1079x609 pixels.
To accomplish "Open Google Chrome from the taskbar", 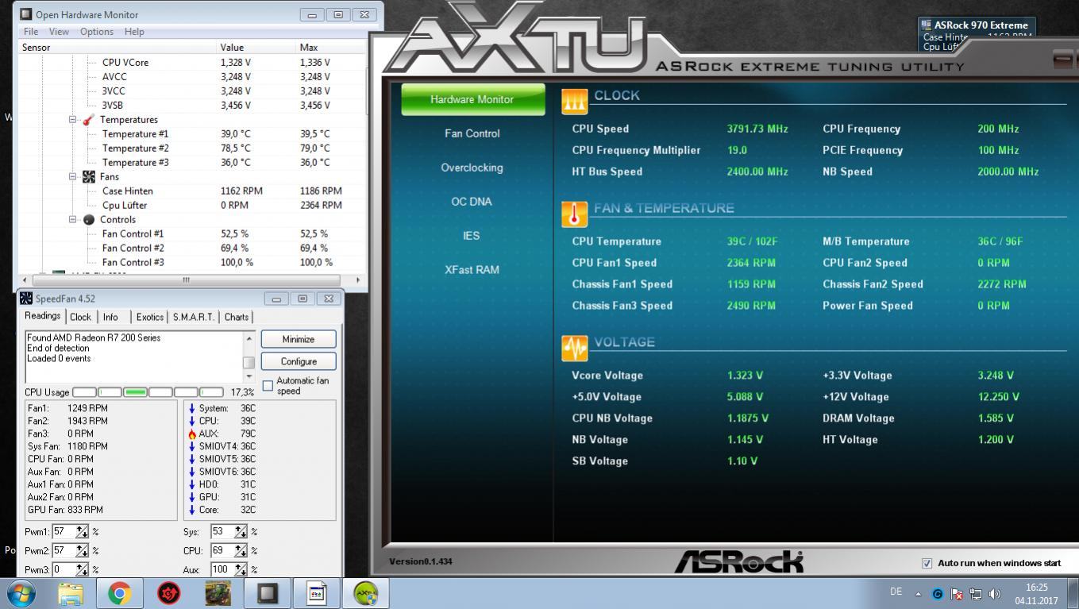I will pyautogui.click(x=120, y=593).
